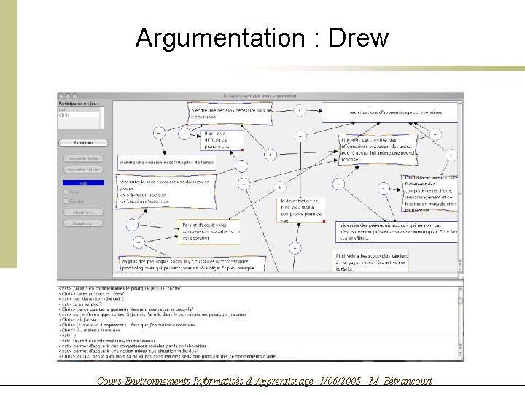The width and height of the screenshot is (525, 394).
Task: Select the 'décision en groupe' pré-requis sociaux box
Action: pos(166,192)
